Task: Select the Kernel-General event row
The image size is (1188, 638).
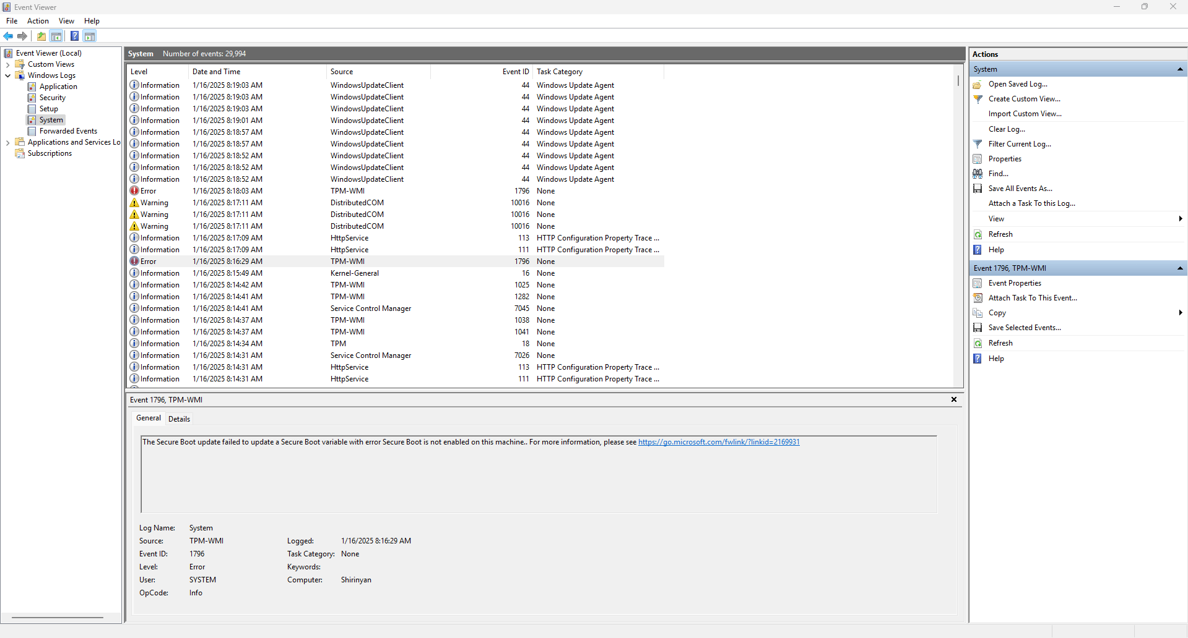Action: point(396,273)
